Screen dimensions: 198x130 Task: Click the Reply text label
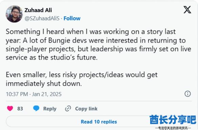click(x=50, y=109)
